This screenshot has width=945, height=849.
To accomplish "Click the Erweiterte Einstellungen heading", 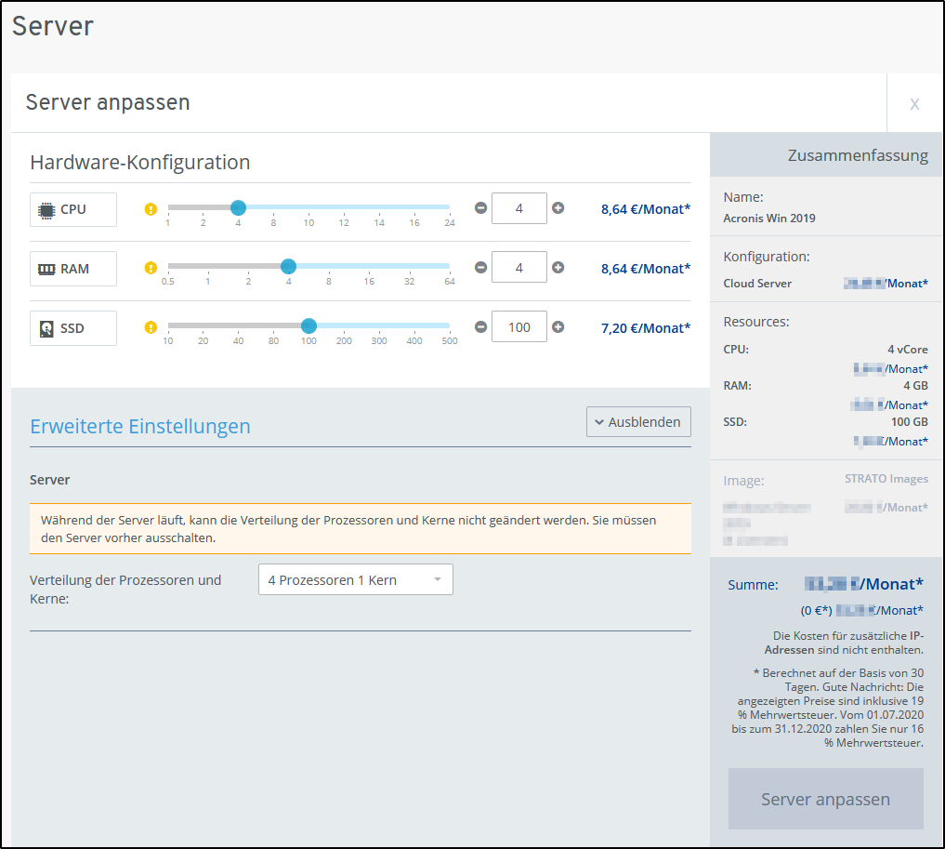I will click(x=139, y=426).
